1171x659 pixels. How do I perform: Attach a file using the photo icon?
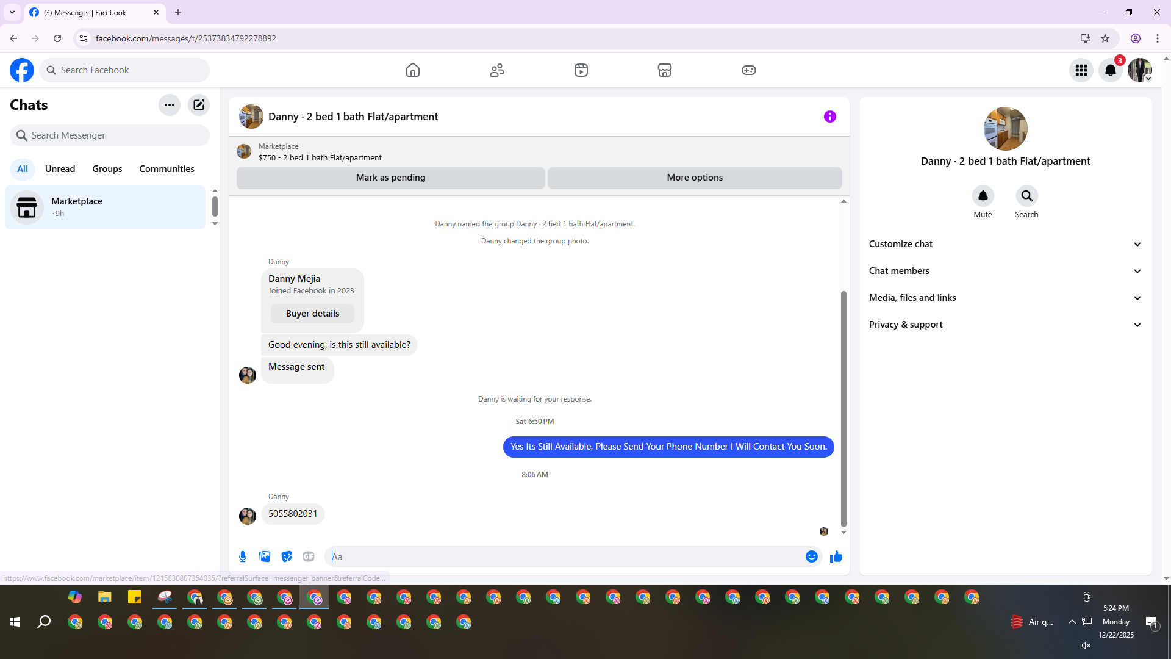pos(265,556)
